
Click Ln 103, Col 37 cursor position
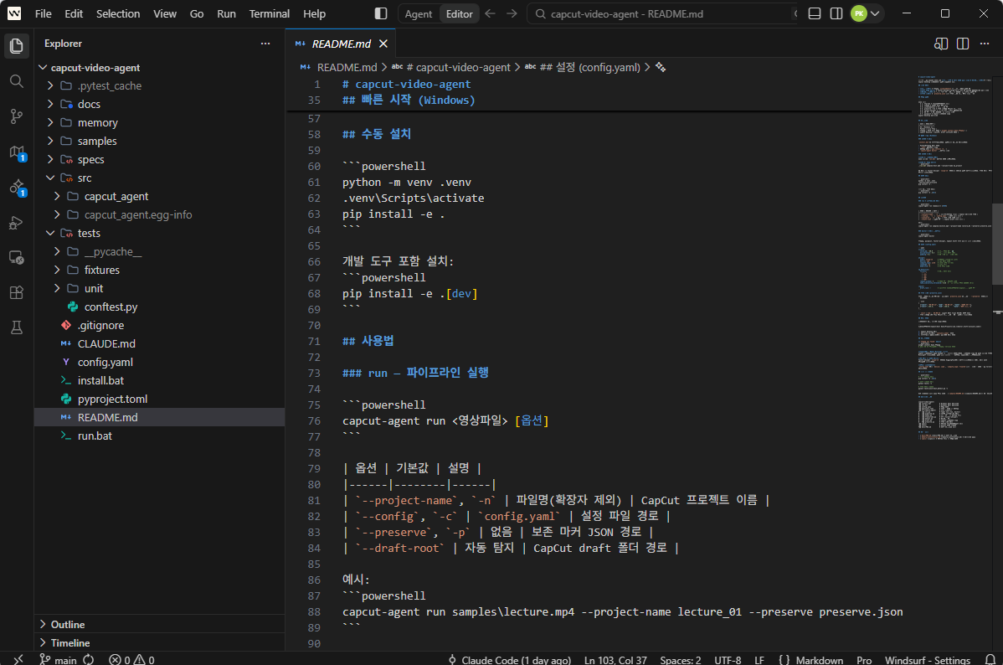tap(615, 660)
